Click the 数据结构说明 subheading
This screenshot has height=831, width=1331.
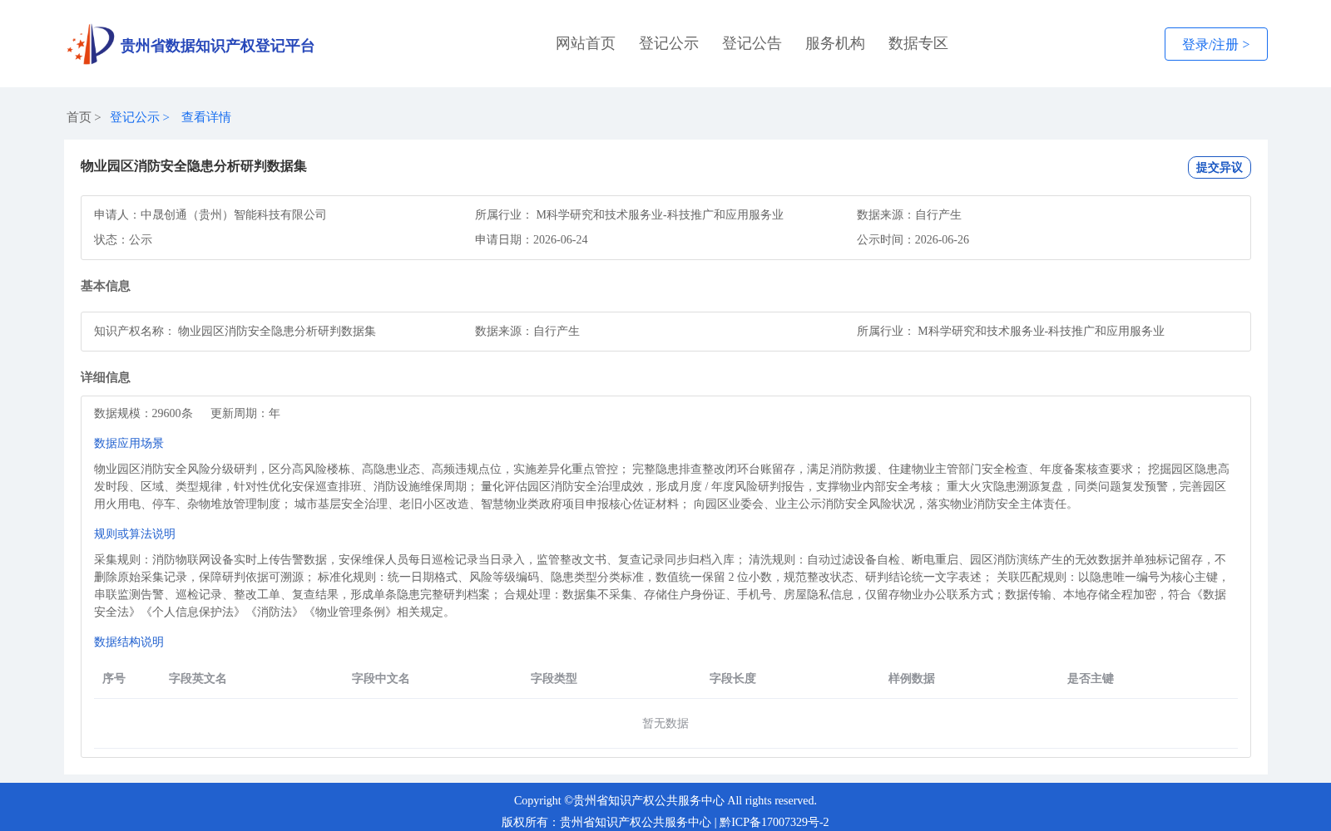pyautogui.click(x=129, y=642)
